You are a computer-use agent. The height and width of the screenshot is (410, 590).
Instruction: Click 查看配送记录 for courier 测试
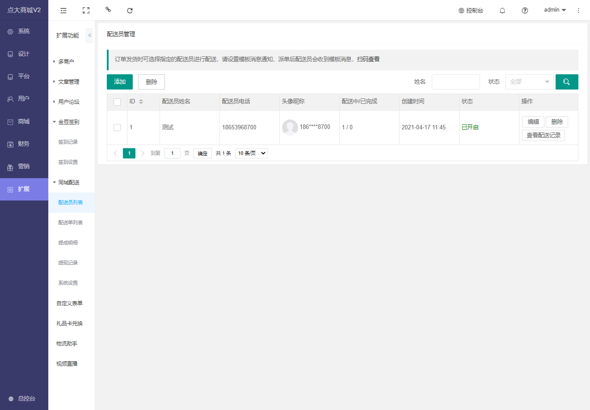pyautogui.click(x=544, y=135)
